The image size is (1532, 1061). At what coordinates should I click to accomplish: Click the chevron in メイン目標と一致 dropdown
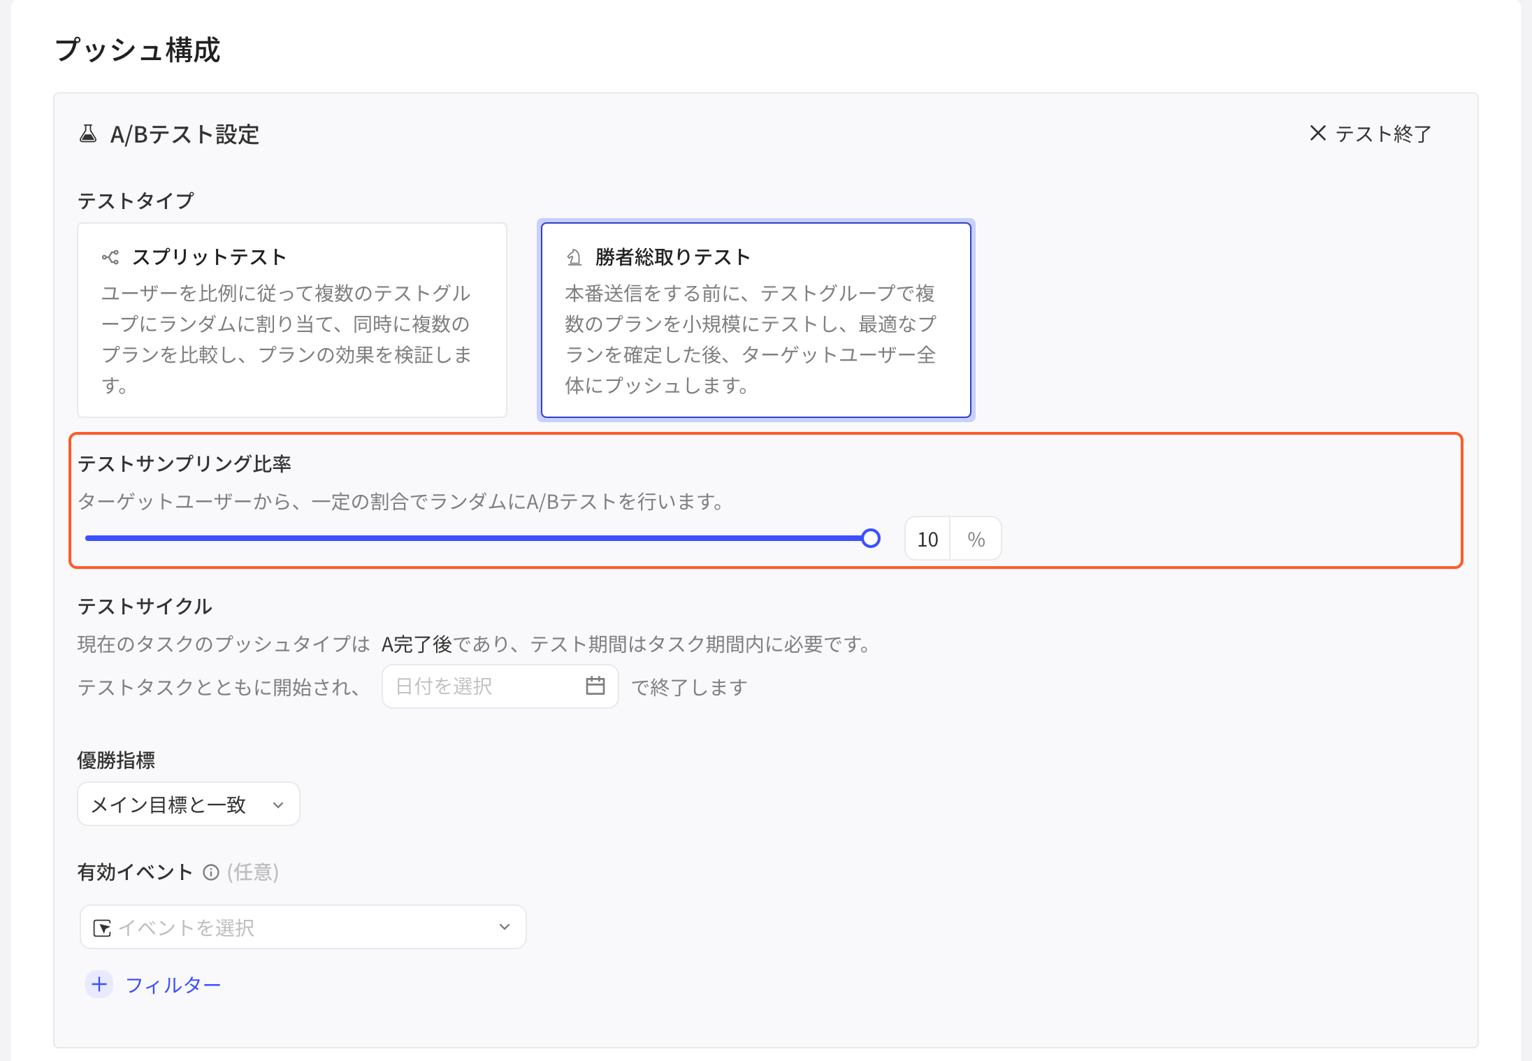pos(278,805)
